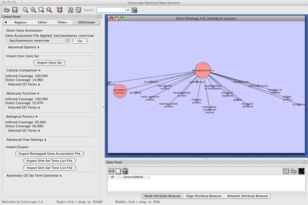Open Help via the lifebuoy icon
The width and height of the screenshot is (308, 205).
tap(60, 10)
